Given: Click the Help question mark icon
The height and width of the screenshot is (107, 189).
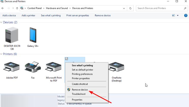Looking at the screenshot, I should tap(186, 16).
